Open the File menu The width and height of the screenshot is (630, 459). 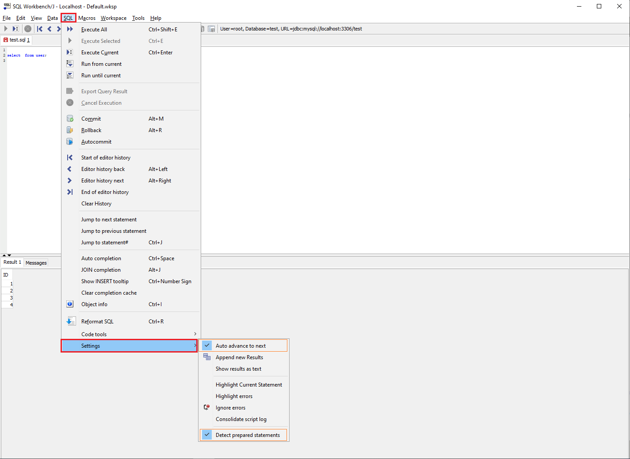(x=7, y=18)
